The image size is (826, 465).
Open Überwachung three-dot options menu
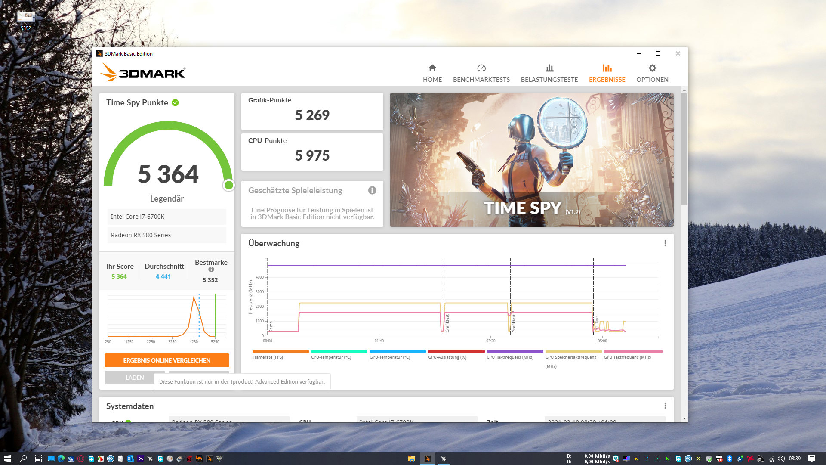coord(665,243)
